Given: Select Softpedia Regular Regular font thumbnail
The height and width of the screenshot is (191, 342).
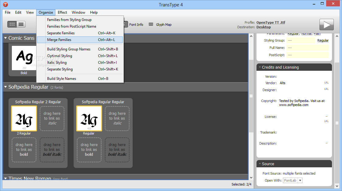Looking at the screenshot, I should 89,118.
